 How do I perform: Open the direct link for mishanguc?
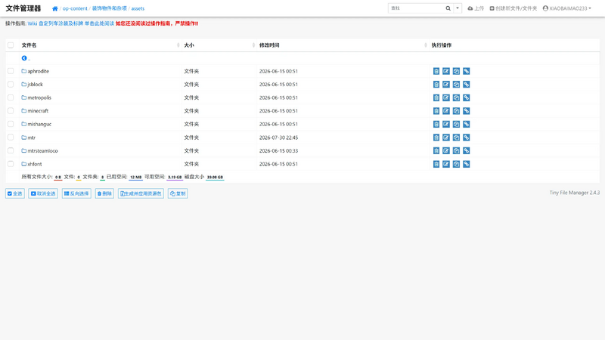[466, 124]
